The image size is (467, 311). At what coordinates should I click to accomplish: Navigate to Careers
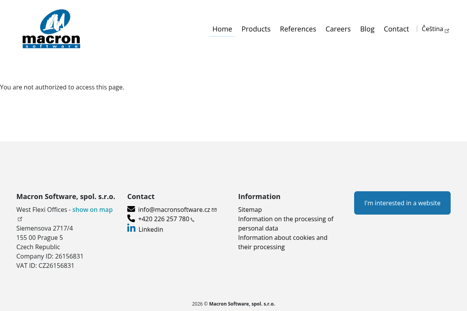338,29
